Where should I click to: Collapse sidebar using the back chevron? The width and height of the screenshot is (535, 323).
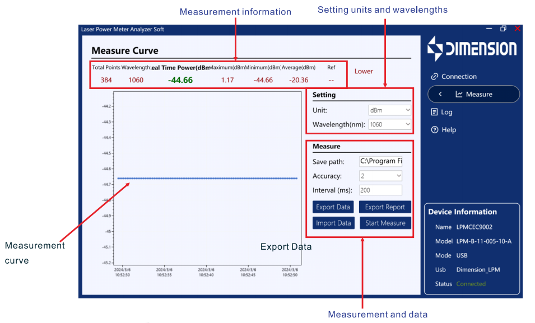coord(440,95)
